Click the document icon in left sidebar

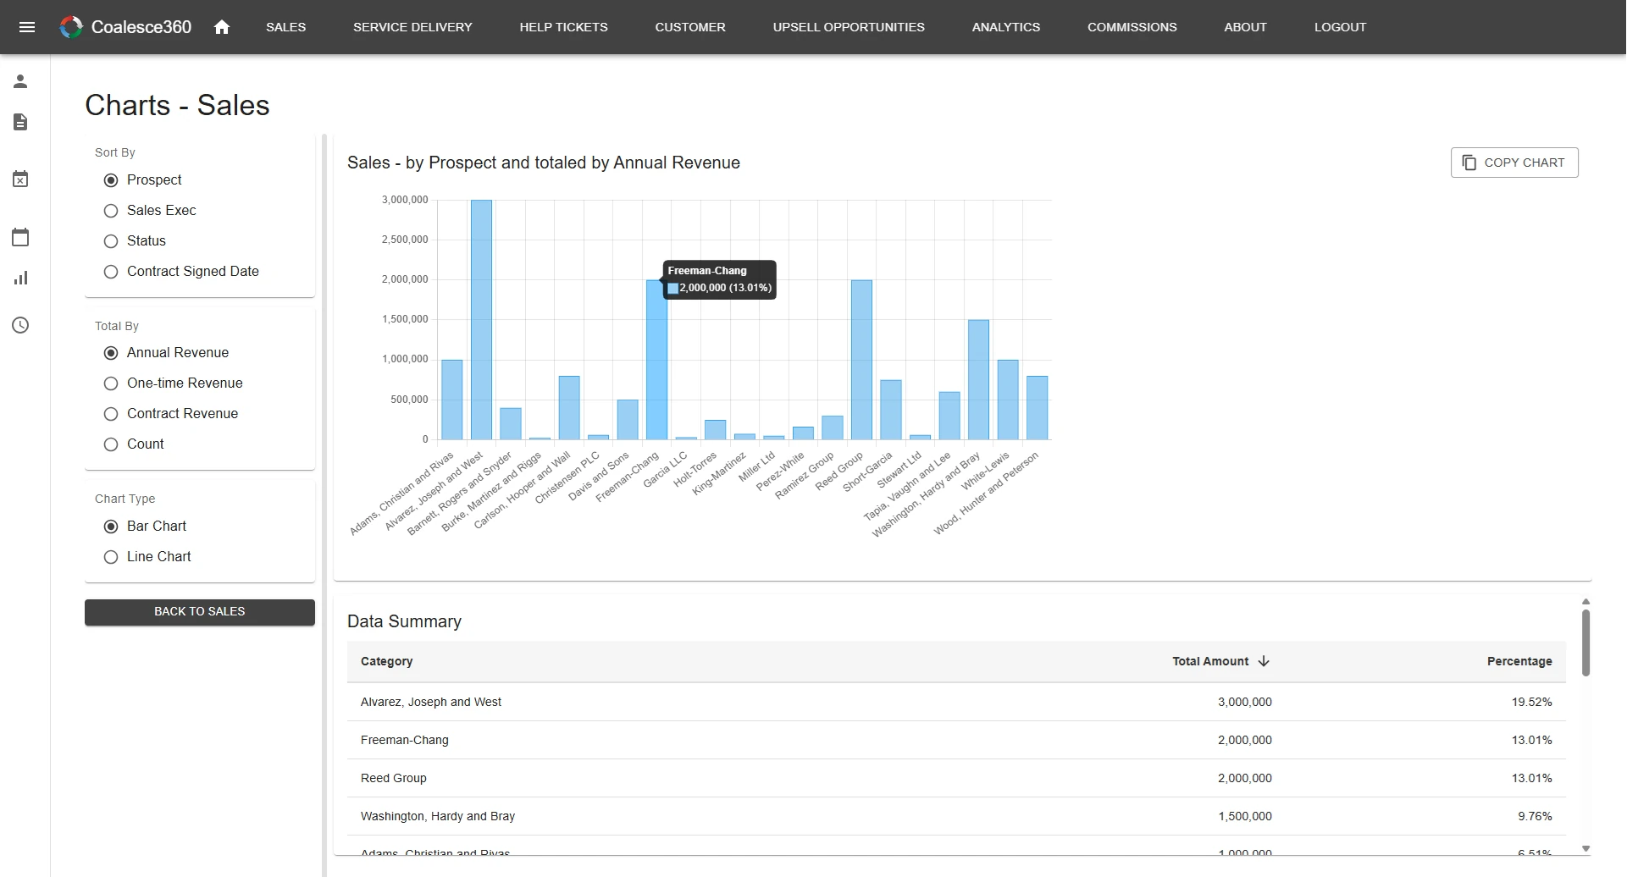20,122
